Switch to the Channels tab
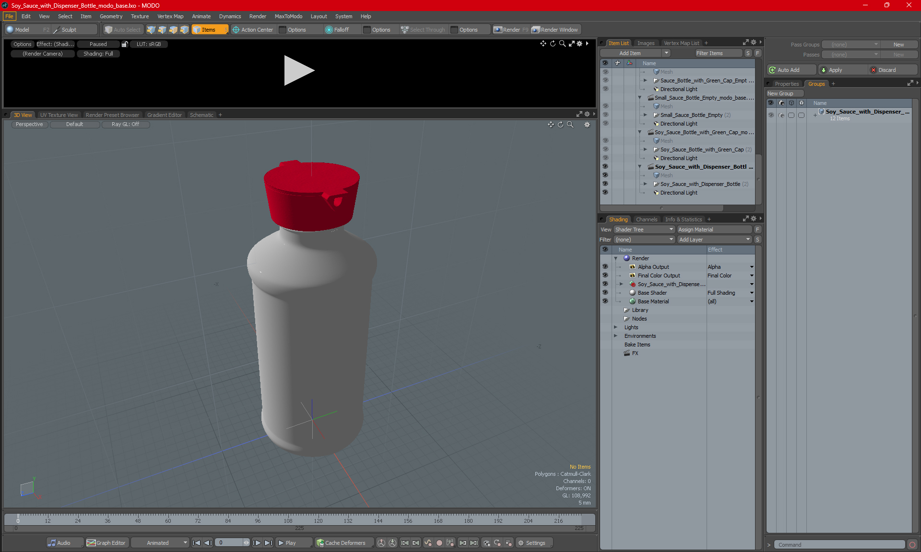The image size is (921, 552). click(646, 219)
